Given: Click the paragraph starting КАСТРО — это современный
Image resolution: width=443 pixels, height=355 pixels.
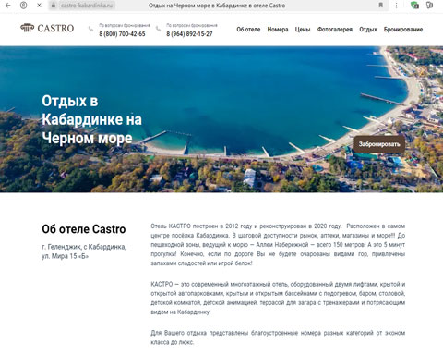Looking at the screenshot, I should [278, 298].
